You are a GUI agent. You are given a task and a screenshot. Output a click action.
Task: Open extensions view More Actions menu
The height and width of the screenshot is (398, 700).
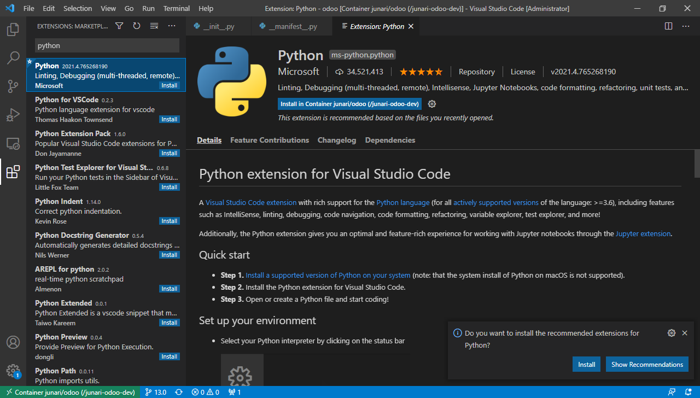pos(172,26)
